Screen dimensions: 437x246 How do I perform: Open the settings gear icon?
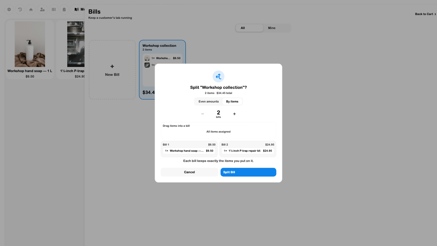click(x=9, y=10)
